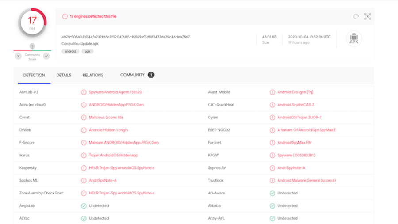Viewport: 398px width, 224px height.
Task: Click Avira's ANDROID/HiddenApp.FFGK.Gen result
Action: pyautogui.click(x=116, y=105)
